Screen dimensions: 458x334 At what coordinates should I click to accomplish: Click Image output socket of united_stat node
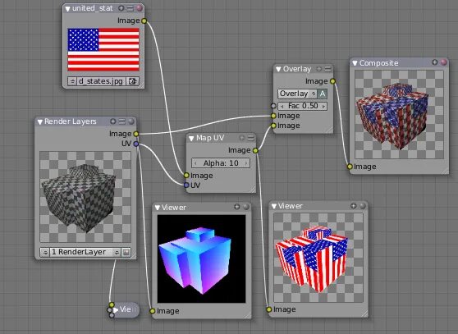pos(144,21)
